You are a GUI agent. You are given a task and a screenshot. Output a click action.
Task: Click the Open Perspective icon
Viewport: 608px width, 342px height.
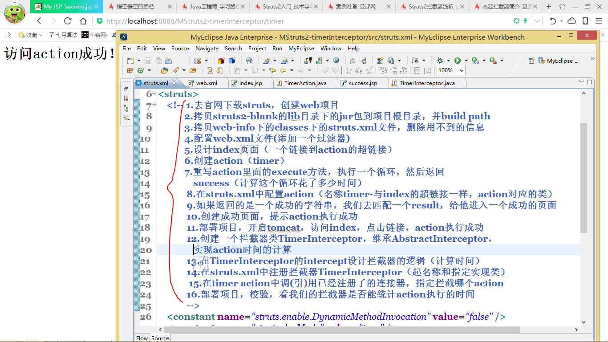point(531,61)
